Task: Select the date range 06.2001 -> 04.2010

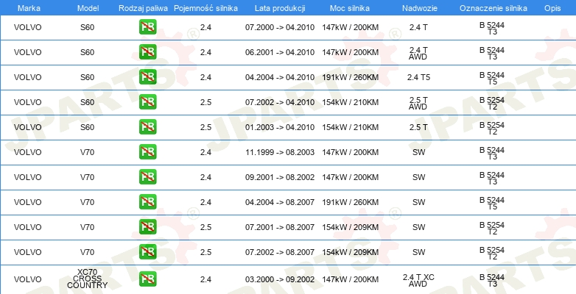Action: [280, 52]
